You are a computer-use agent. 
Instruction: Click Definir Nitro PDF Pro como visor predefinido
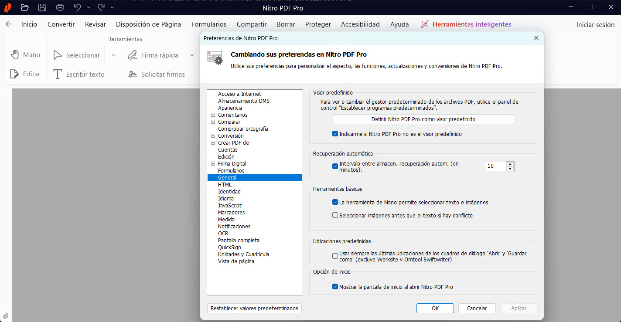pos(423,119)
